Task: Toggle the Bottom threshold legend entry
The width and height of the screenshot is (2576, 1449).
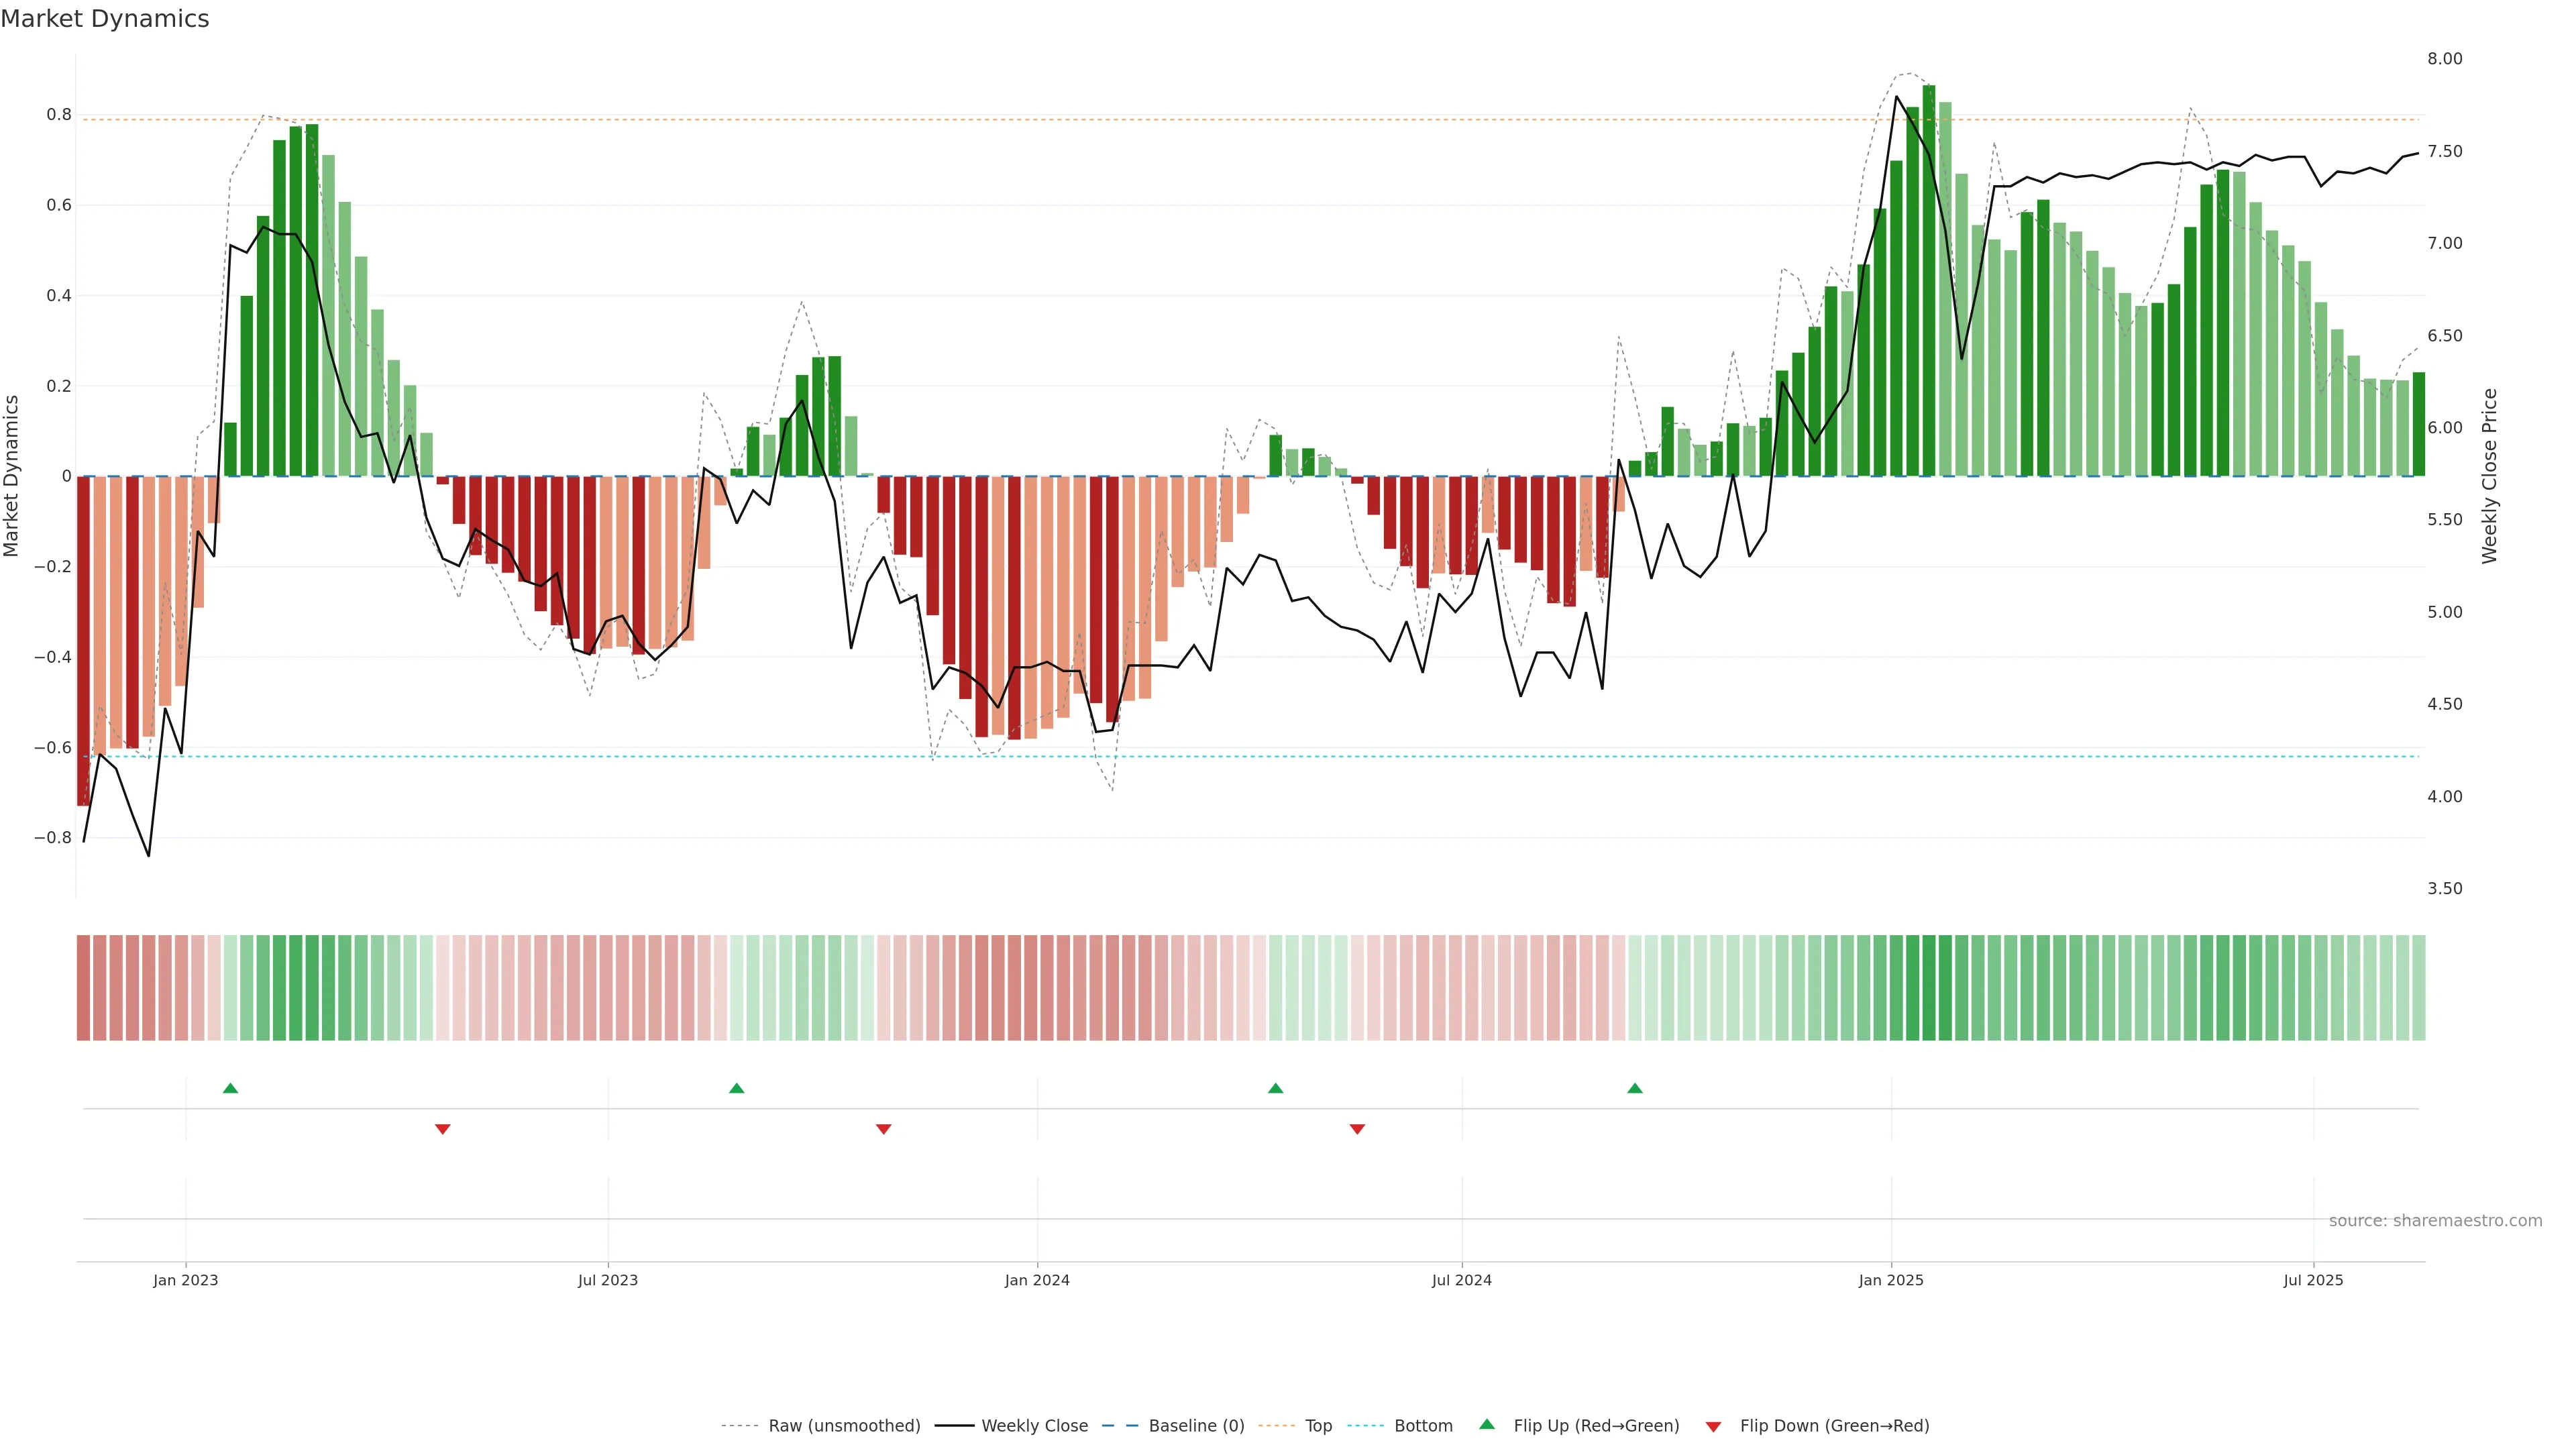Action: coord(1423,1426)
